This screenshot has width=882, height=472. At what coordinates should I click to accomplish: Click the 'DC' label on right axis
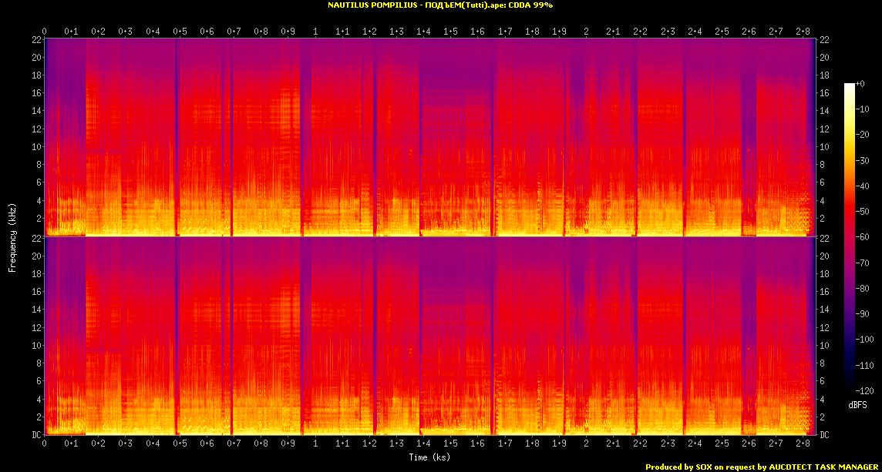(824, 435)
